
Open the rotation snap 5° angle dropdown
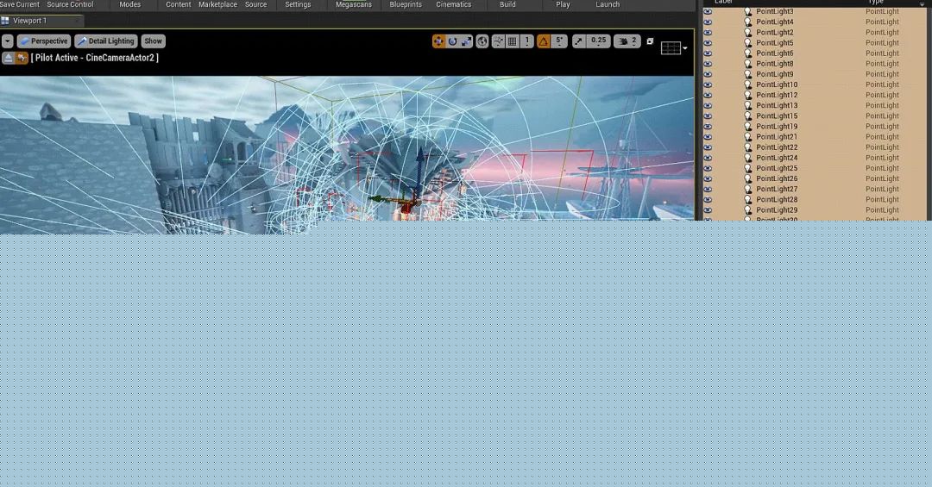[x=559, y=41]
